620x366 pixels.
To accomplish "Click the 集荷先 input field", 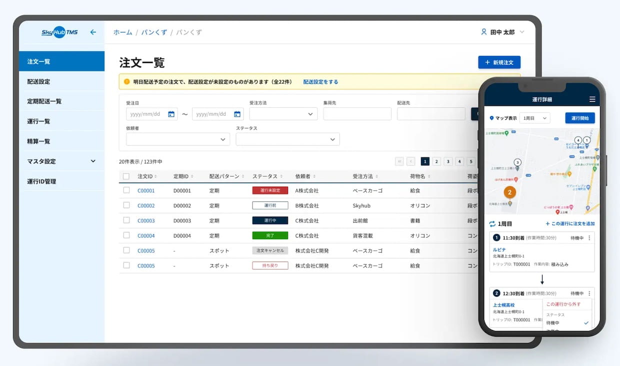I will (x=357, y=114).
